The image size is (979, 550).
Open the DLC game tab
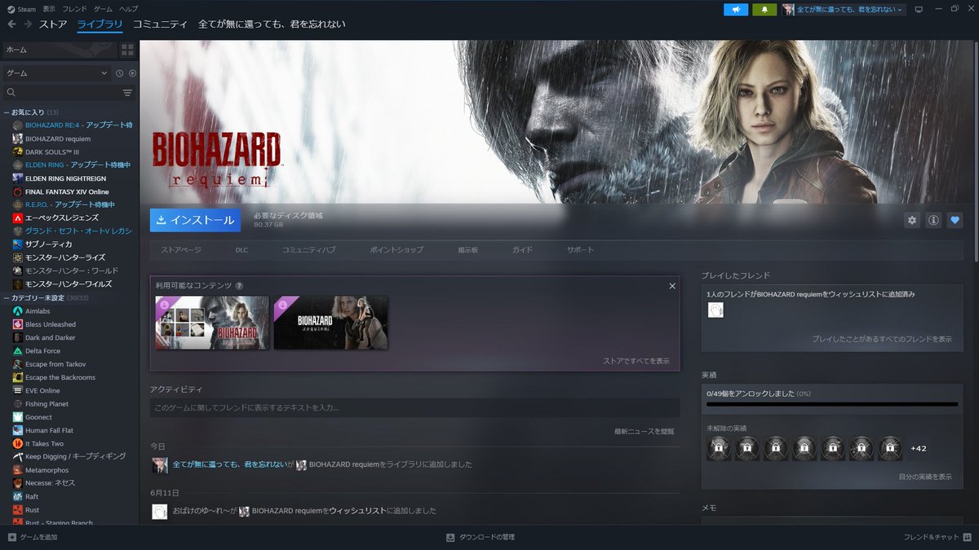click(241, 249)
